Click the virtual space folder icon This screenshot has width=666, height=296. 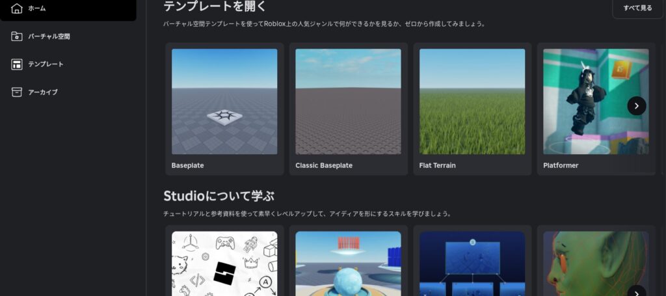pos(16,36)
